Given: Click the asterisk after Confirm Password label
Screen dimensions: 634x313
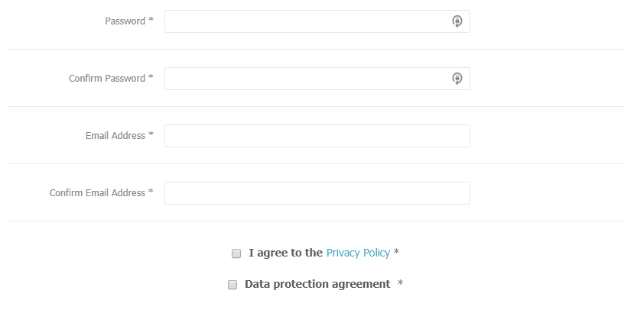Looking at the screenshot, I should [x=151, y=79].
